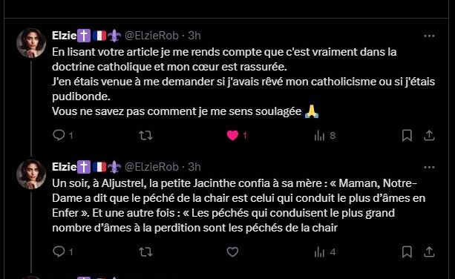Visit @ElzieRob handle in first tweet
Viewport: 455px width, 279px height.
151,36
